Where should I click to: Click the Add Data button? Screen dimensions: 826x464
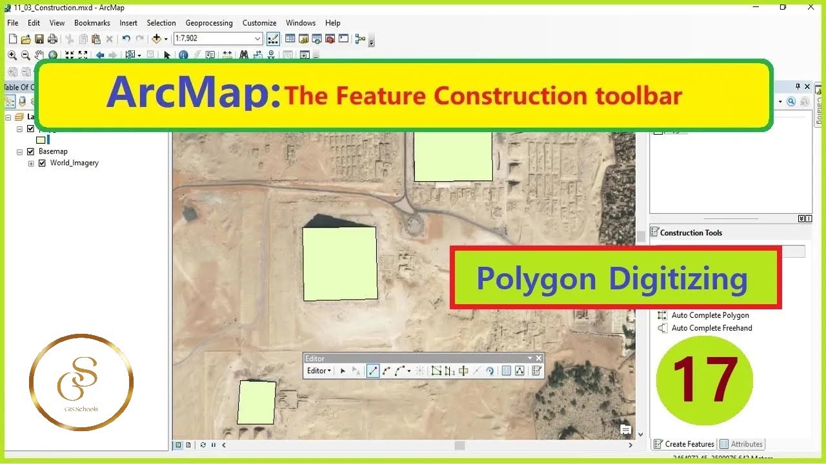point(157,39)
